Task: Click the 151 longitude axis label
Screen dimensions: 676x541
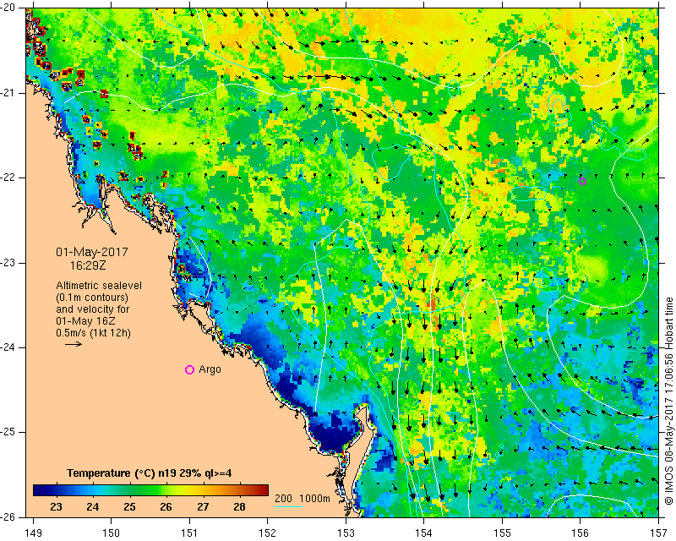Action: coord(189,533)
